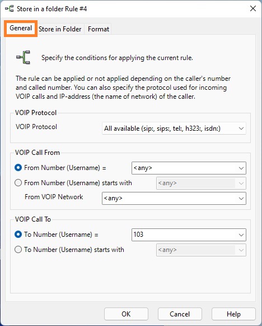Switch to the General tab
The width and height of the screenshot is (262, 326).
pyautogui.click(x=21, y=28)
